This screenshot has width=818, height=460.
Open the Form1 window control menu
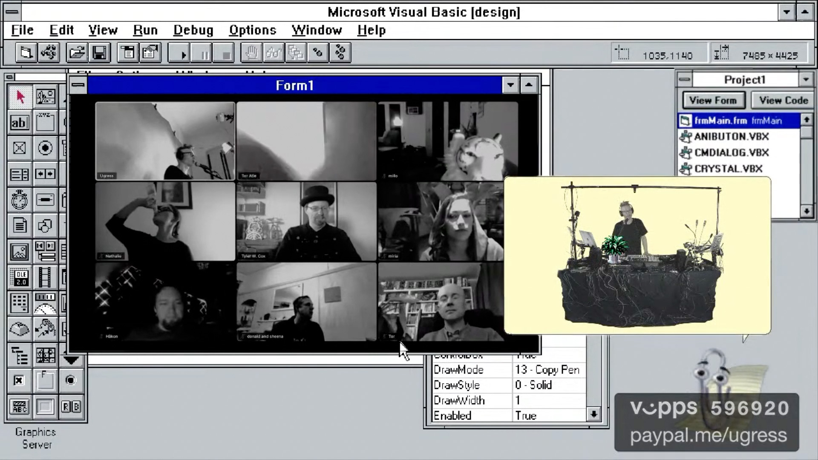pos(78,85)
